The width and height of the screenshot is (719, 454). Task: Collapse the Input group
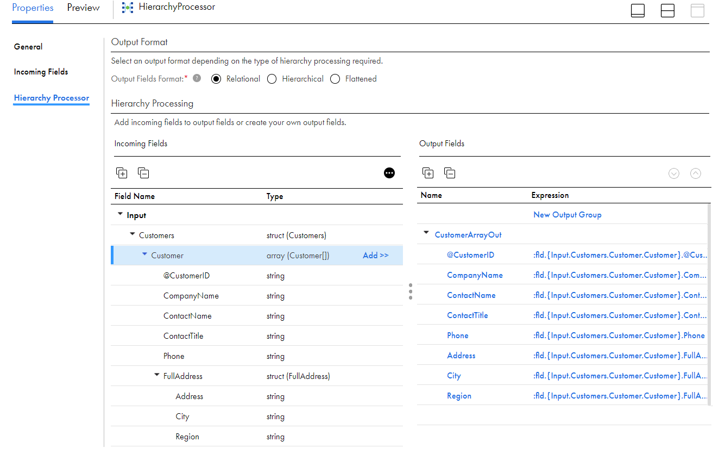click(121, 215)
